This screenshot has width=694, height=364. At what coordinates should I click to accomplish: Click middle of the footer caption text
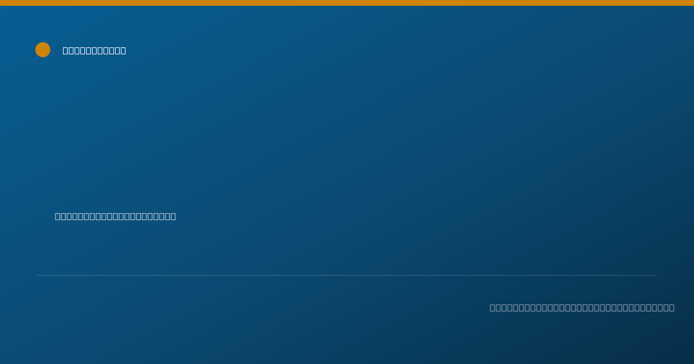click(x=582, y=307)
